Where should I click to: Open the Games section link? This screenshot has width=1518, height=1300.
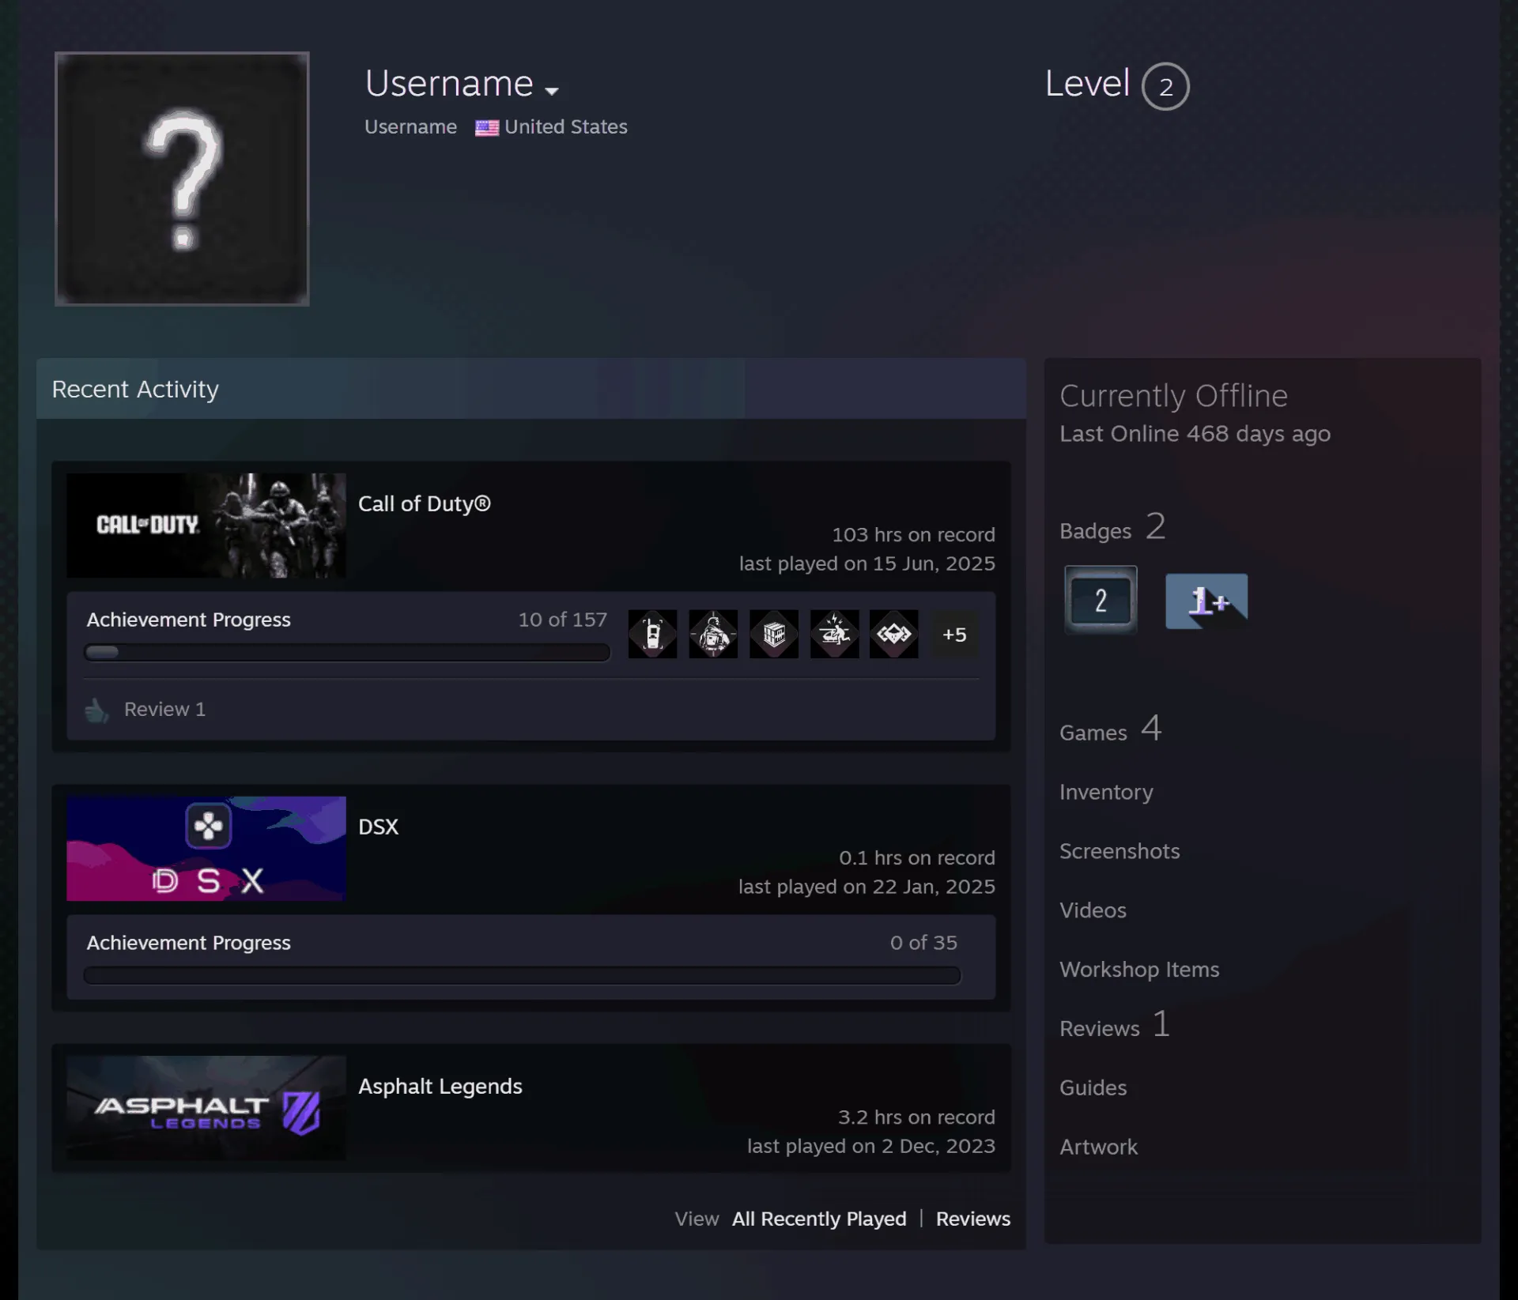pyautogui.click(x=1110, y=729)
